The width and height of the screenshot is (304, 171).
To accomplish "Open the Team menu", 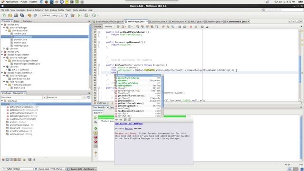I will click(68, 10).
